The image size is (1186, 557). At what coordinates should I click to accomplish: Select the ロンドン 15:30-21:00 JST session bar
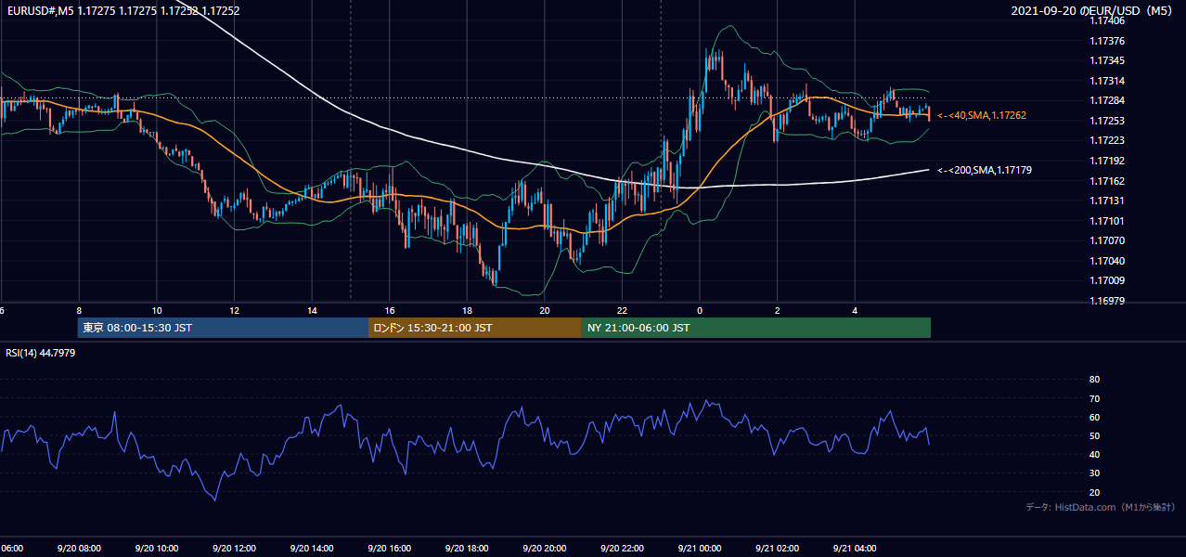click(475, 328)
